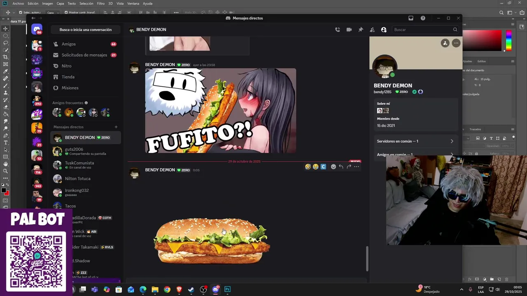Create a new DM with the plus icon
The height and width of the screenshot is (296, 527).
(x=116, y=127)
